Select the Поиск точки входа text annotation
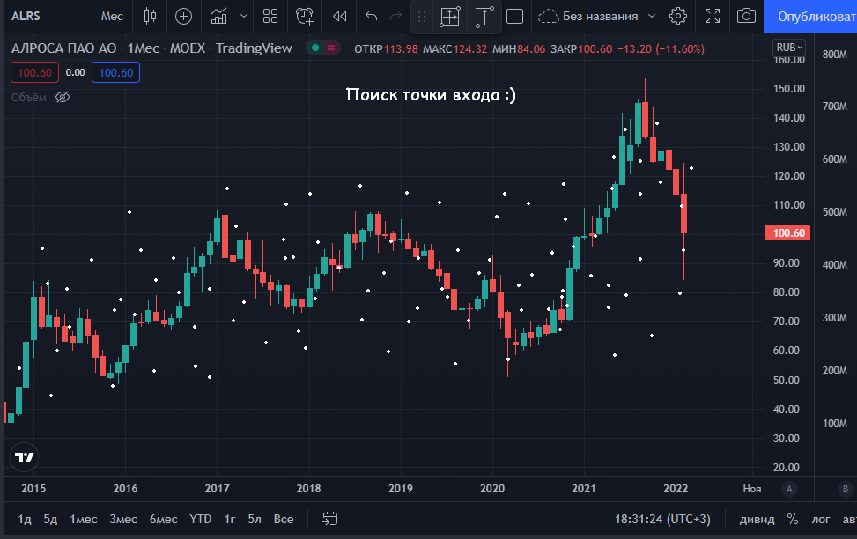 click(431, 94)
